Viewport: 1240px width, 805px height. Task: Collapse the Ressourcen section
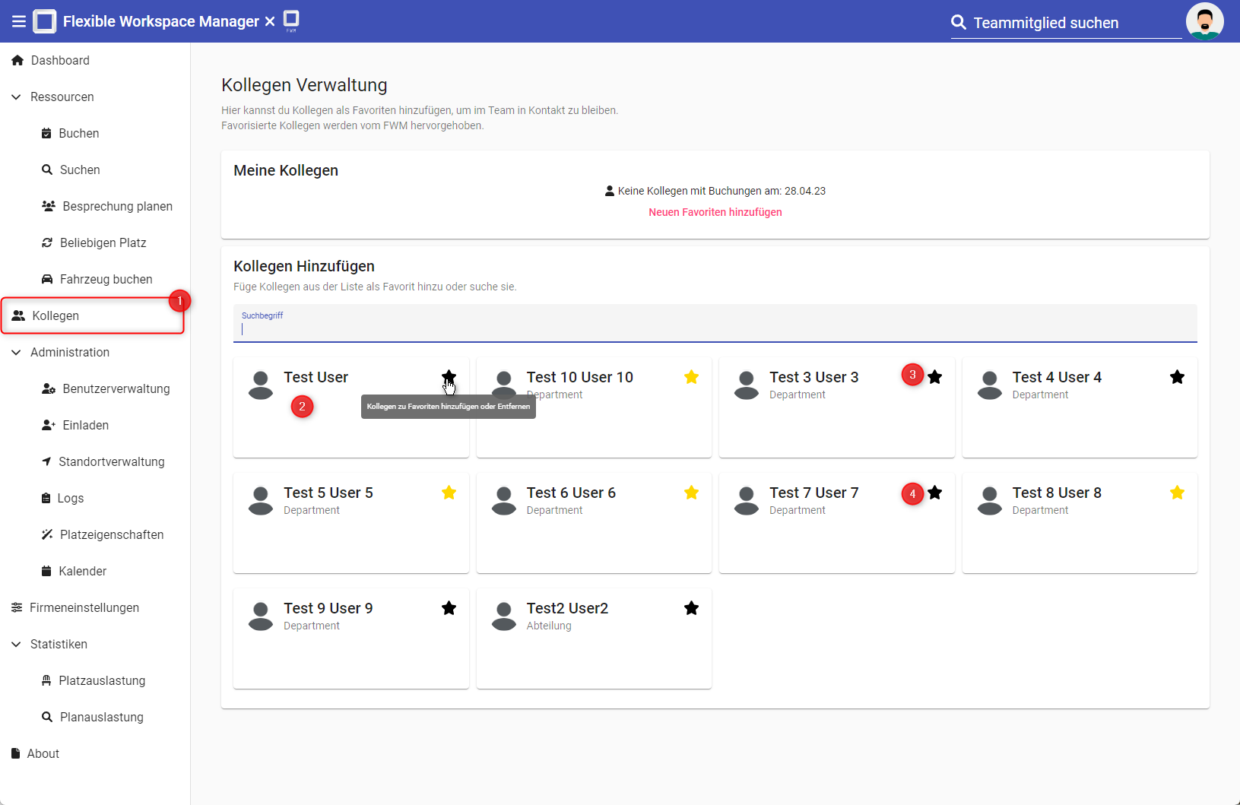coord(16,97)
